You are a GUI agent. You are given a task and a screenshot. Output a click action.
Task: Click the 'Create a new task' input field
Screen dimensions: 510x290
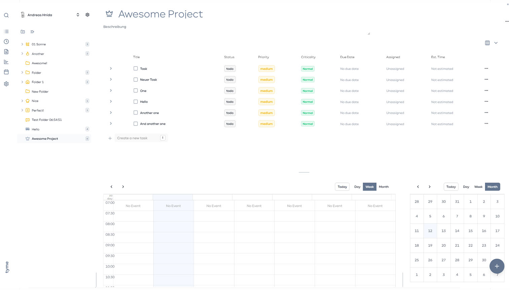click(x=138, y=138)
